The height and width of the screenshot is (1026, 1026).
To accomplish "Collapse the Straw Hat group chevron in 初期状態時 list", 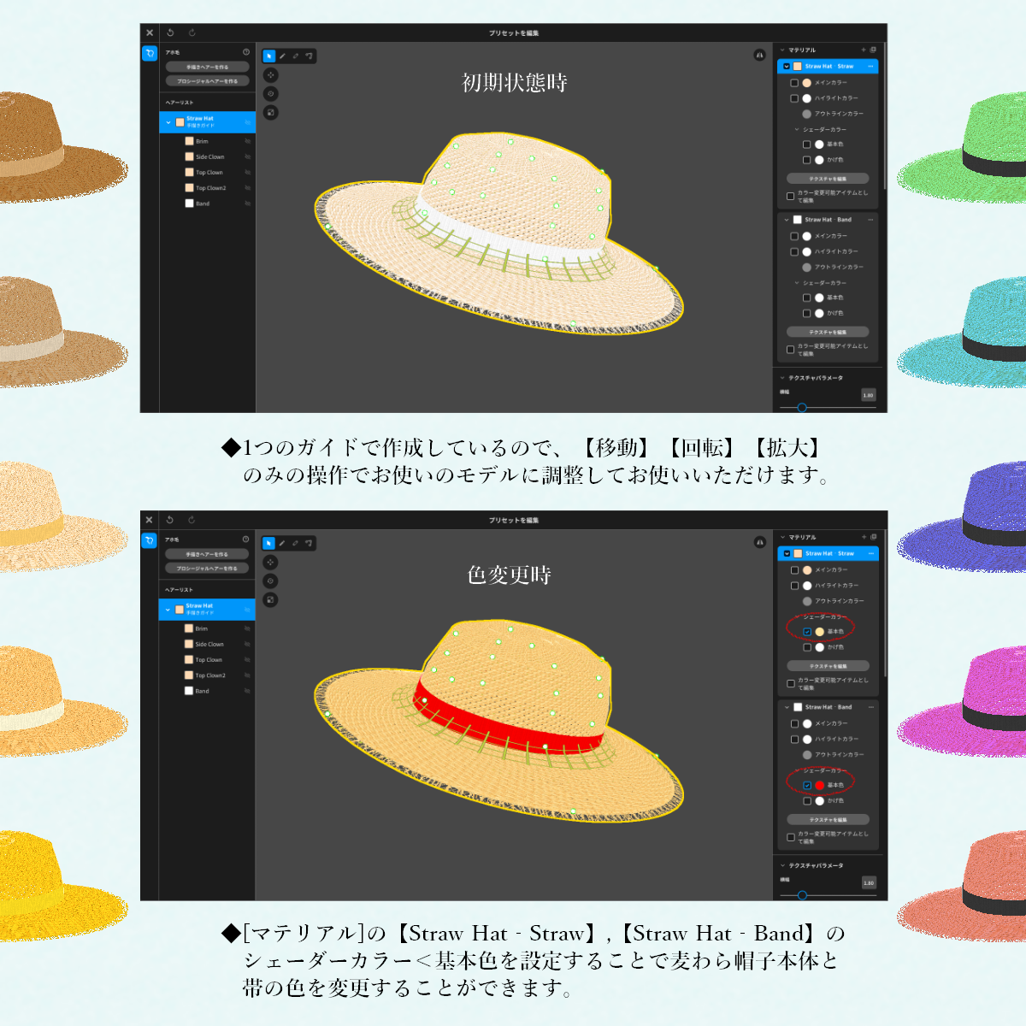I will click(168, 122).
